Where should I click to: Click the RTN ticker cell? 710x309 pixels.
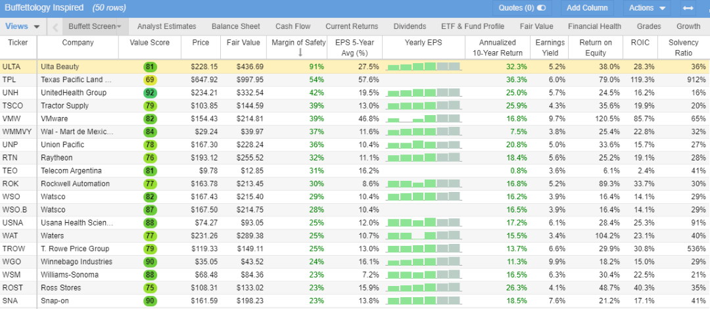coord(18,158)
